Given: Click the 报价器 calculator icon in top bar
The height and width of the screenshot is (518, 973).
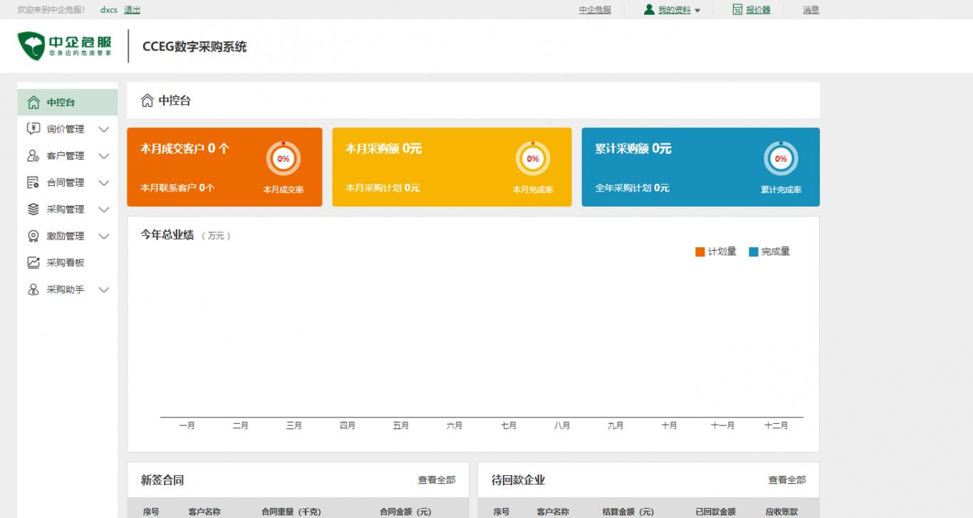Looking at the screenshot, I should pyautogui.click(x=737, y=10).
